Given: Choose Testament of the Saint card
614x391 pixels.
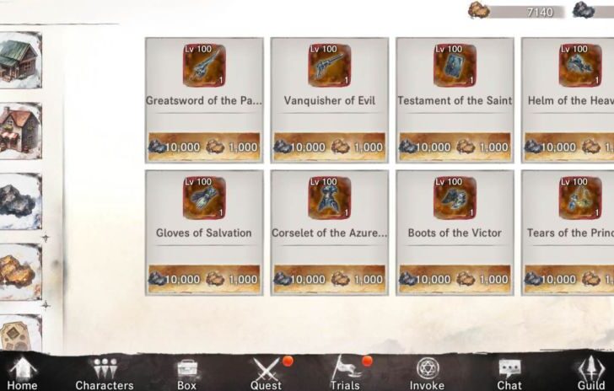Looking at the screenshot, I should (x=455, y=100).
